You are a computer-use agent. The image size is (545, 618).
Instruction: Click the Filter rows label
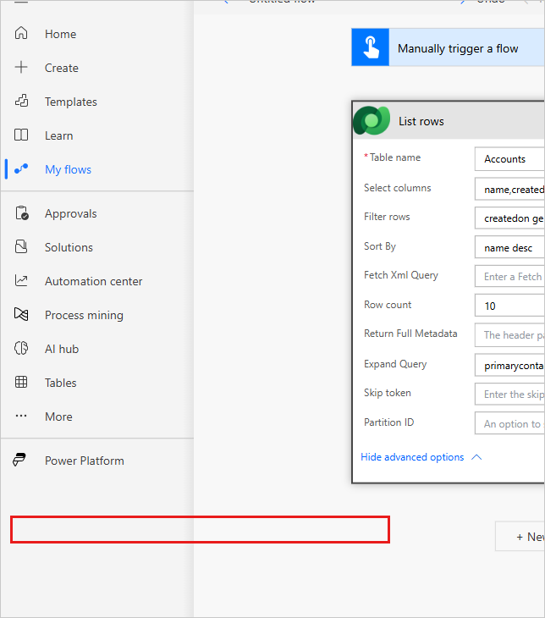(387, 217)
